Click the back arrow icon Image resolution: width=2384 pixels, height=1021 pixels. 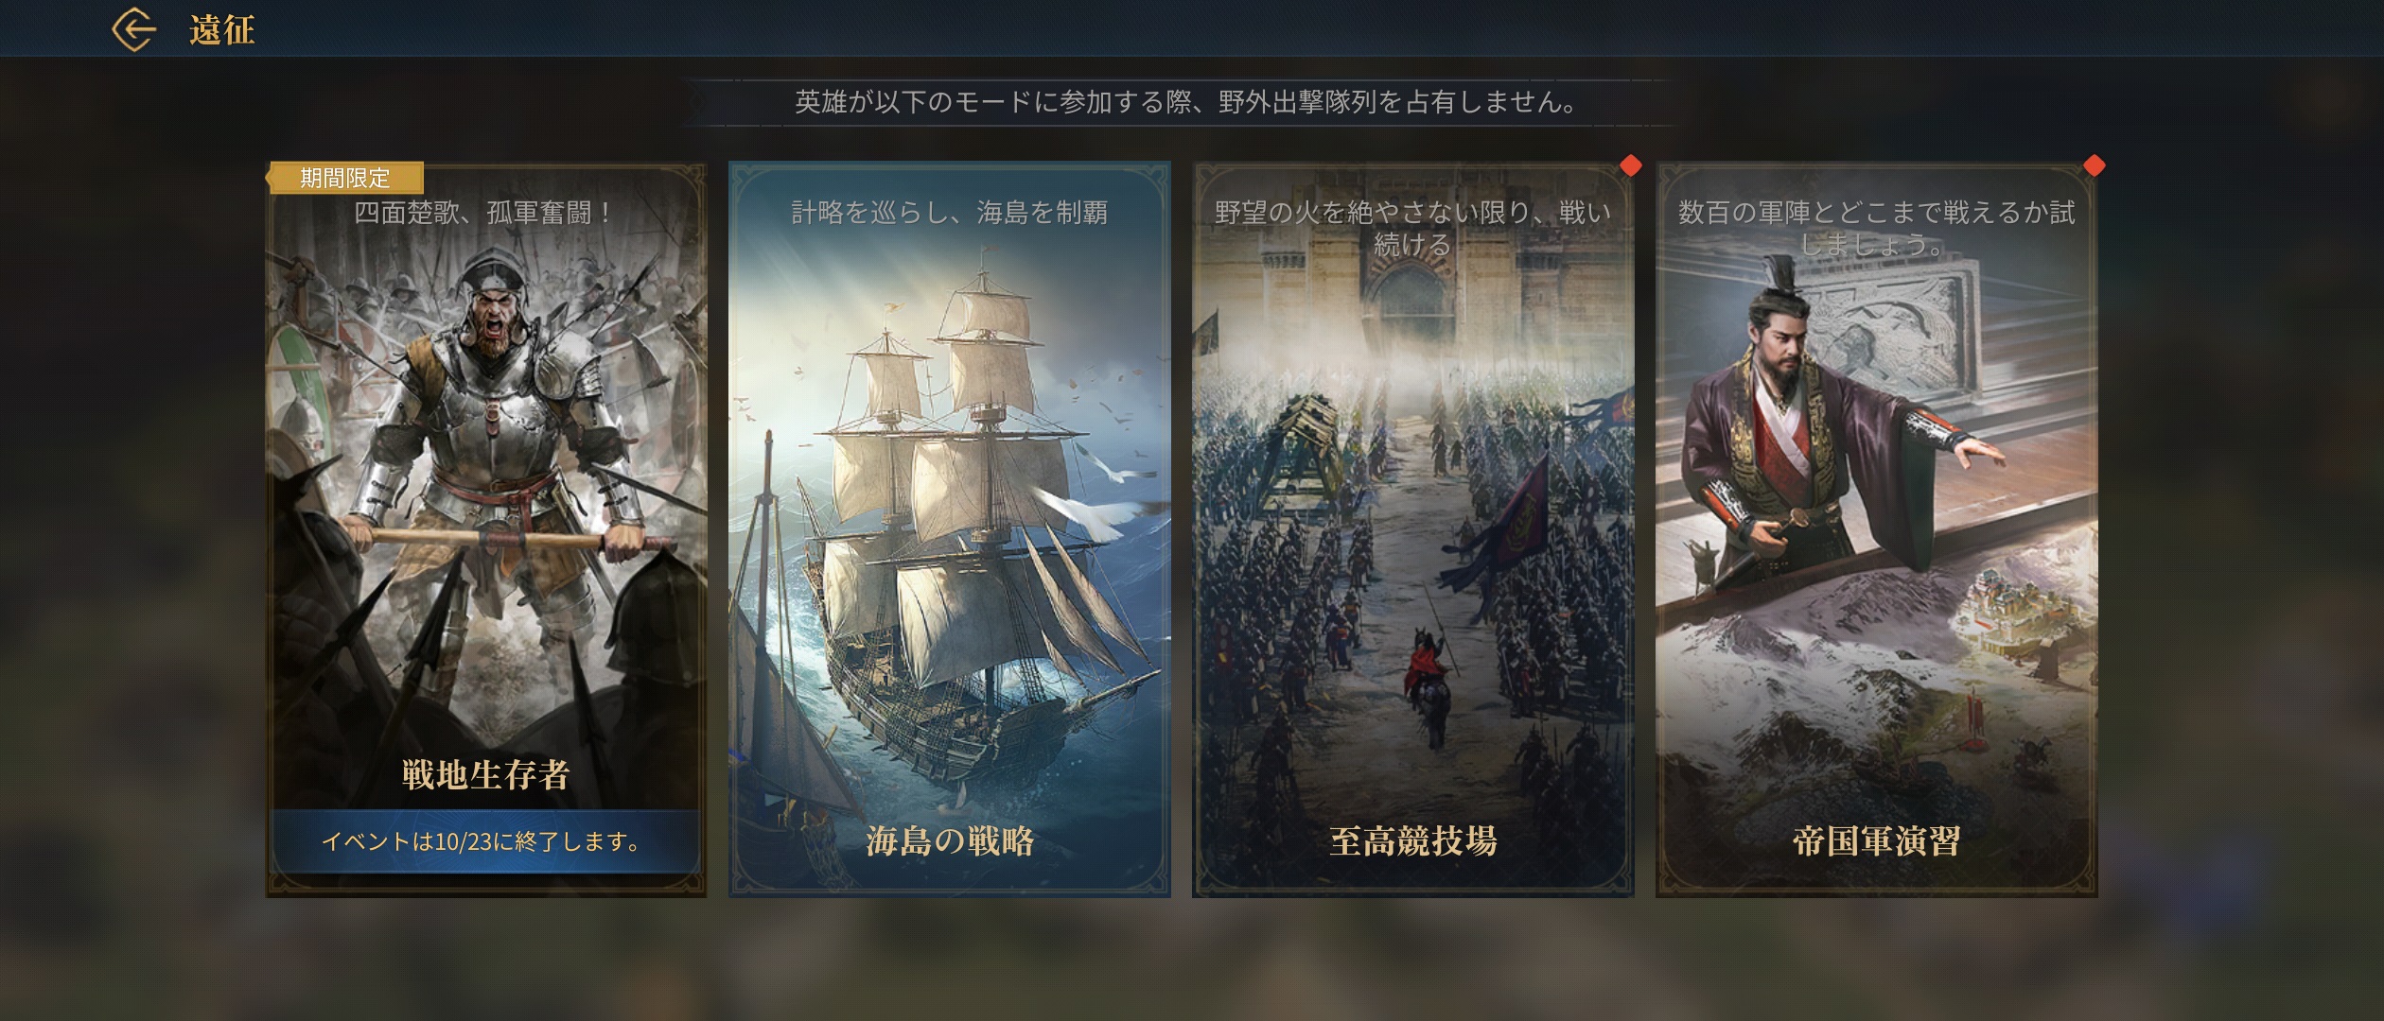pyautogui.click(x=133, y=29)
